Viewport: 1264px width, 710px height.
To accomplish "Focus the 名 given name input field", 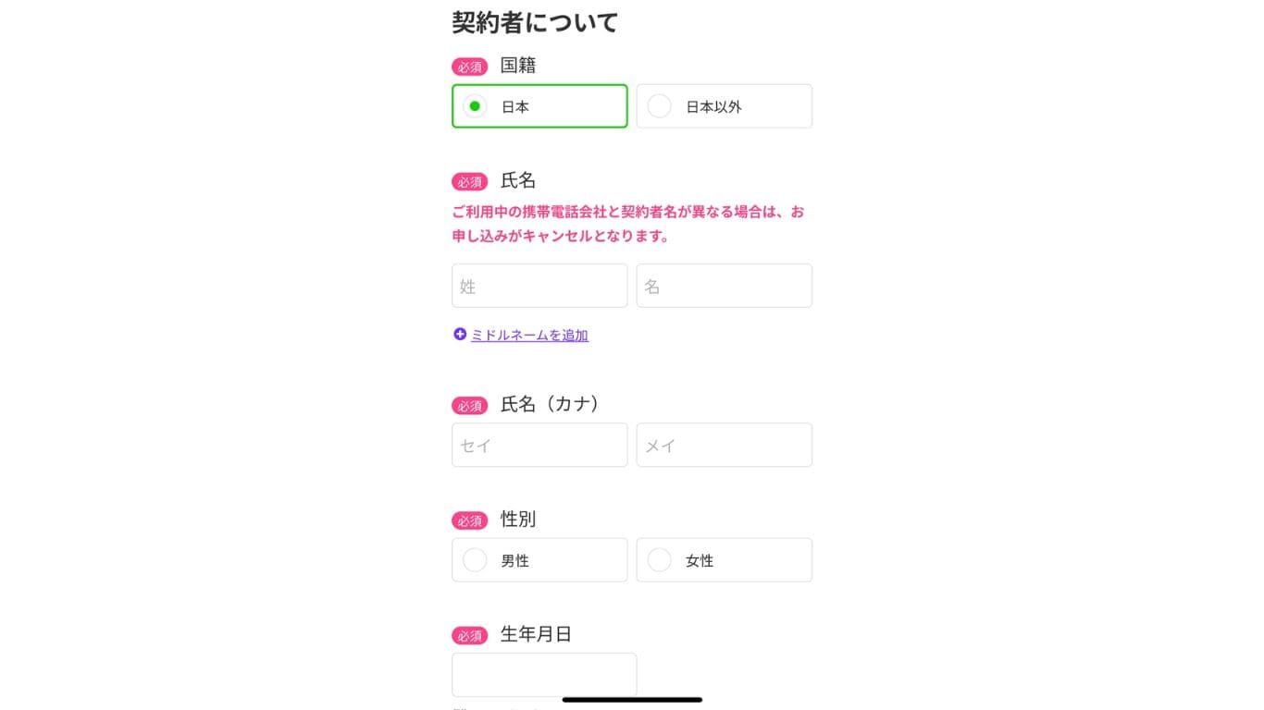I will [x=725, y=286].
